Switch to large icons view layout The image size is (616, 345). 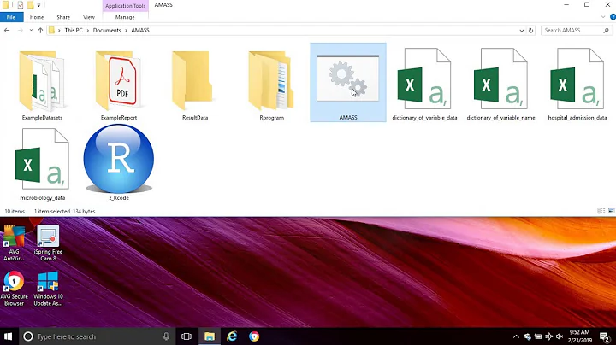[611, 211]
